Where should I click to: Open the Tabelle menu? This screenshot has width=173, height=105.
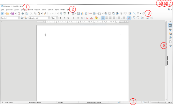click(44, 10)
